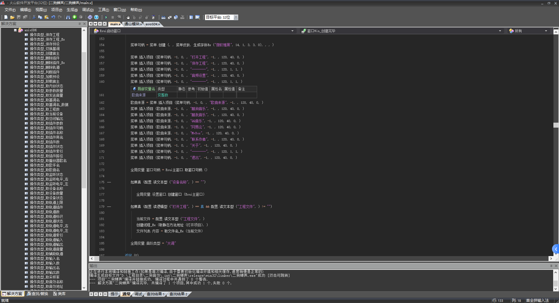Click the previous editor tab arrow button
The image size is (559, 303).
point(91,24)
